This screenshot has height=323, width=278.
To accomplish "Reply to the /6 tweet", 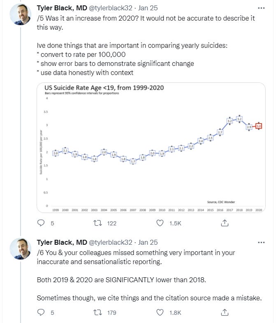I will 41,313.
